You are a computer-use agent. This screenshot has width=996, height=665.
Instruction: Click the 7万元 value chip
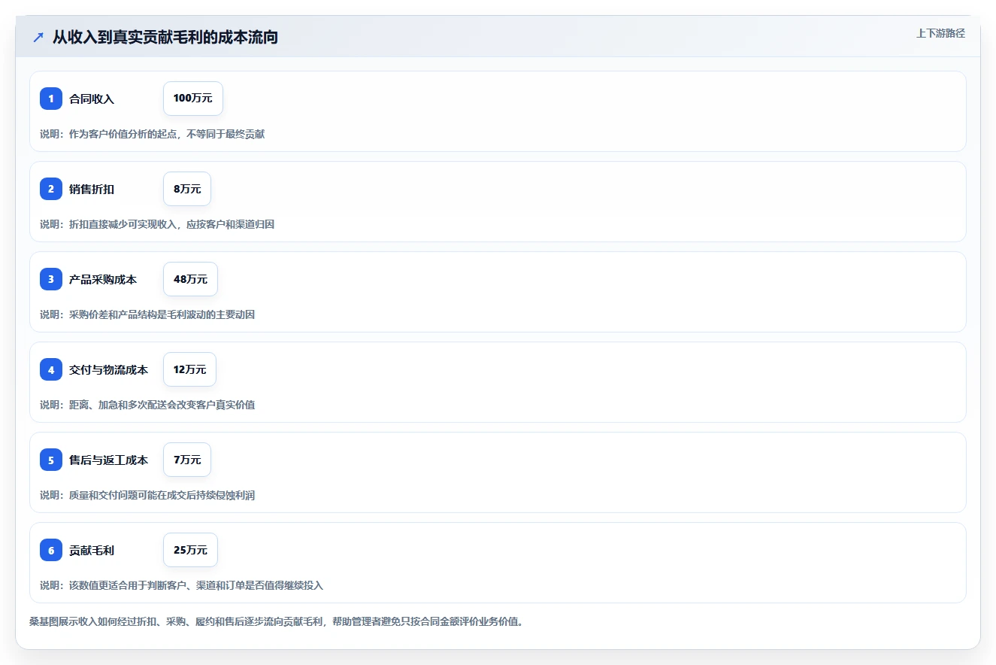(187, 460)
